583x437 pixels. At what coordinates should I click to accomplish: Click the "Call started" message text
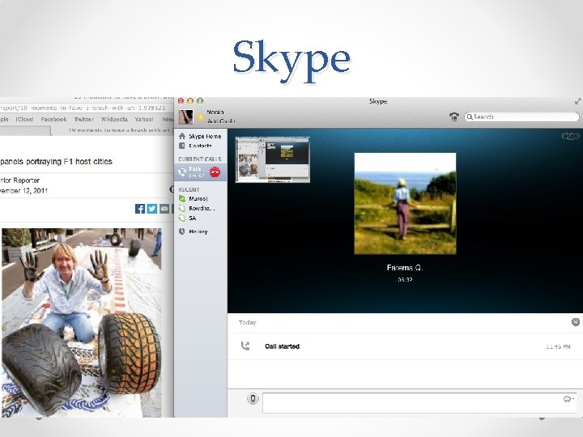pos(282,346)
